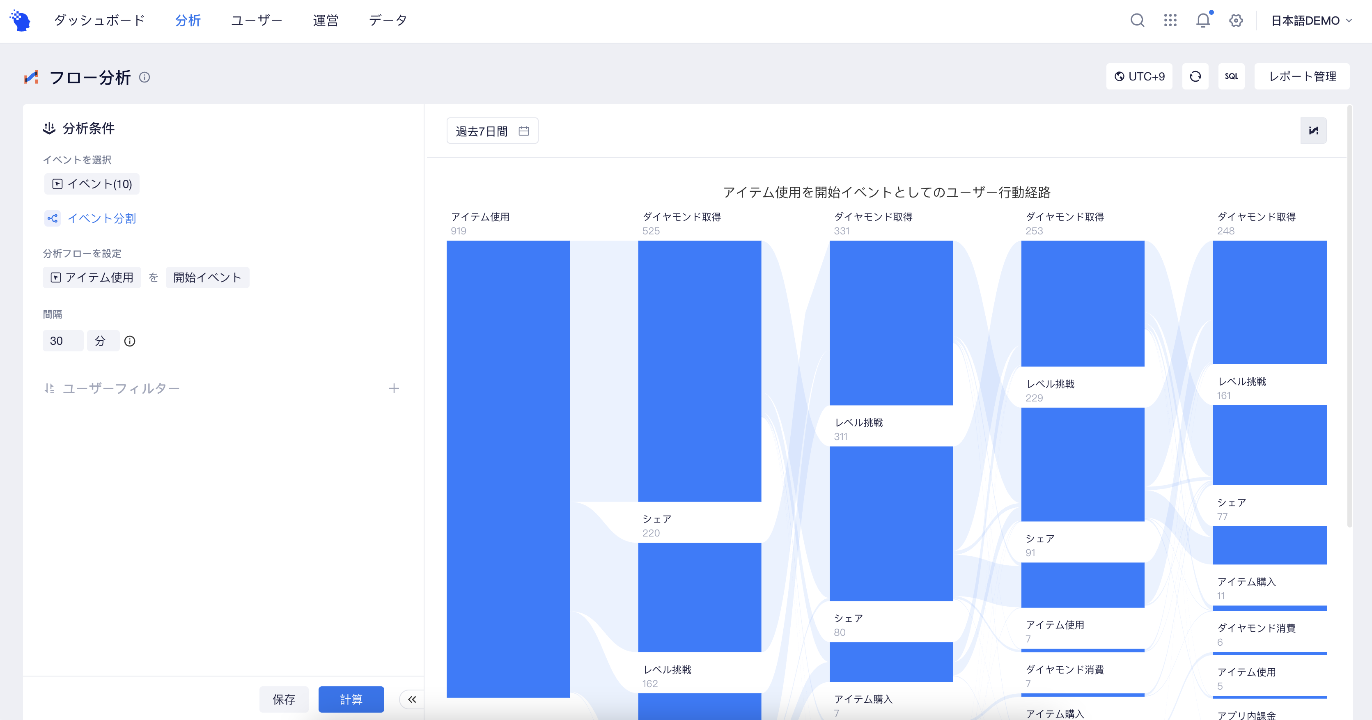1372x720 pixels.
Task: Click the ダイヤモンド取得 253 bar
Action: pos(1083,303)
